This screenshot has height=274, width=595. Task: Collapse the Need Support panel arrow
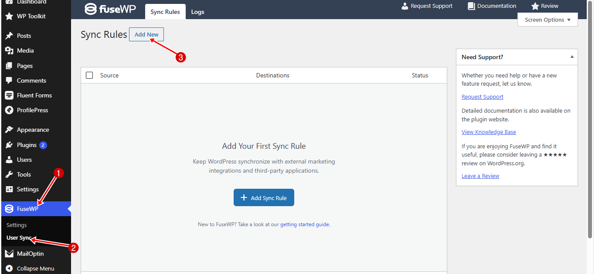click(x=572, y=57)
